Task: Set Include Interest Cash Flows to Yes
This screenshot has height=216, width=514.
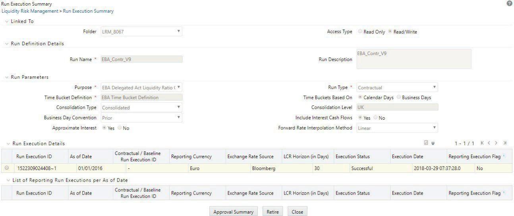Action: (360, 118)
